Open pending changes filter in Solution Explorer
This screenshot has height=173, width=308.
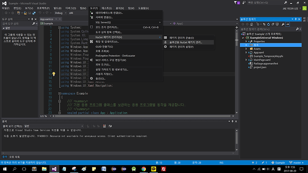pyautogui.click(x=258, y=24)
